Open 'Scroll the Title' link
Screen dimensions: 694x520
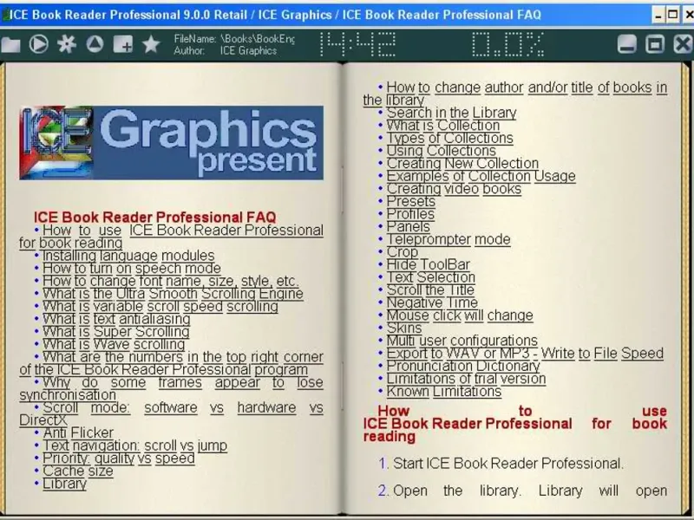[430, 289]
